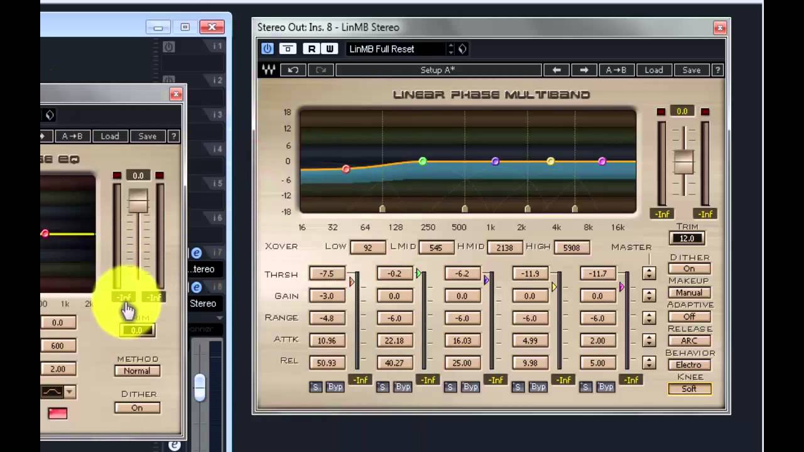
Task: Bypass the low band (first Byp button)
Action: tap(335, 387)
